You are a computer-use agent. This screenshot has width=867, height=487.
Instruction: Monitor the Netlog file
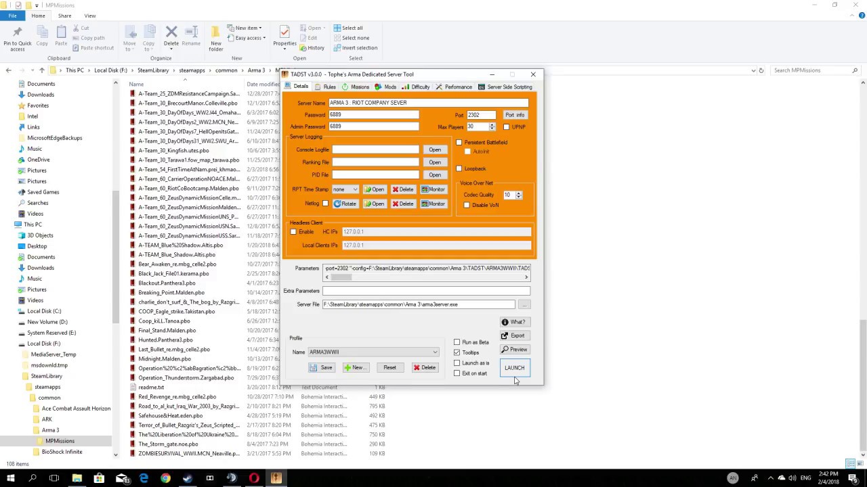coord(433,204)
